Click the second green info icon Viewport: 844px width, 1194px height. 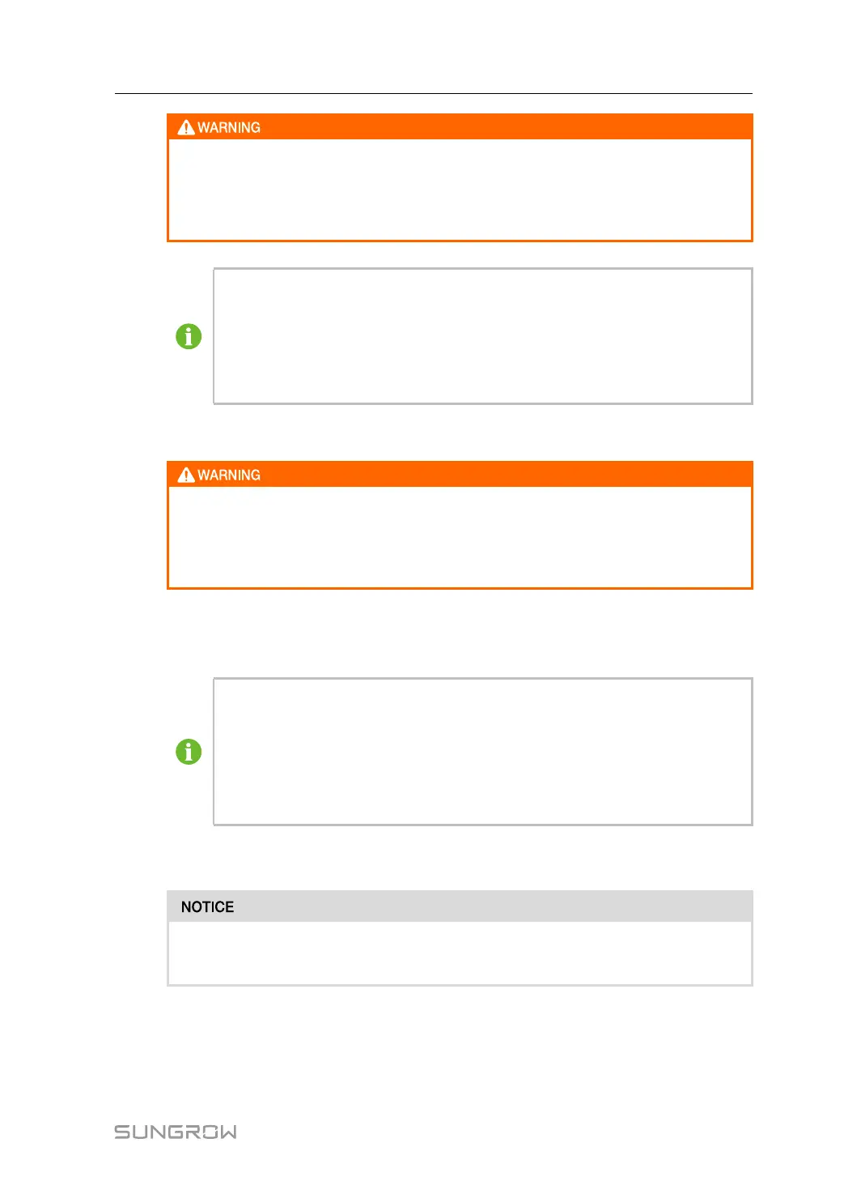point(189,752)
